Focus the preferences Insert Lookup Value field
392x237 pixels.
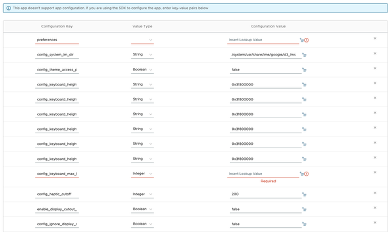tap(263, 40)
